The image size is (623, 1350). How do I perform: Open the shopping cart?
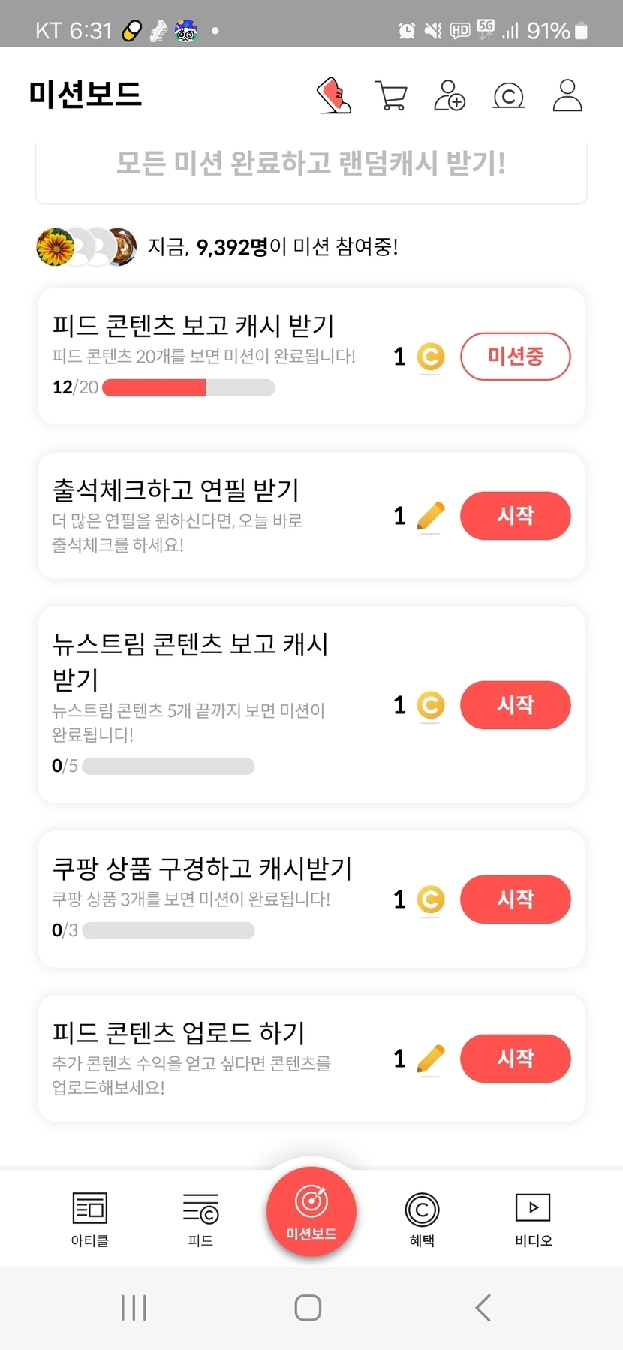[391, 96]
